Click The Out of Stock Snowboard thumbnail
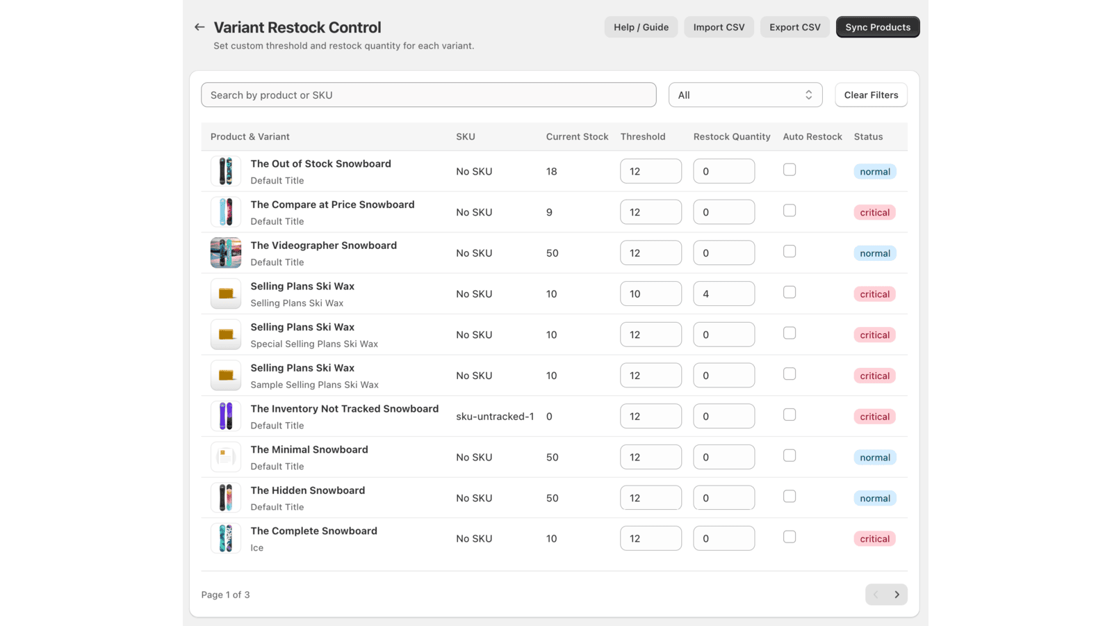Image resolution: width=1112 pixels, height=626 pixels. coord(226,171)
